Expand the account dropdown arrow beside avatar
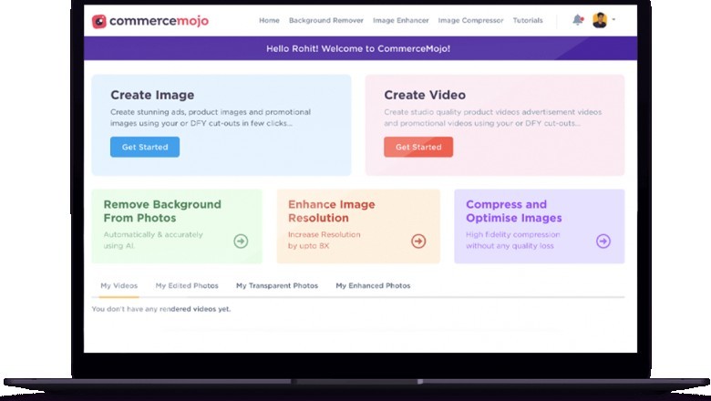This screenshot has height=401, width=711. click(613, 19)
